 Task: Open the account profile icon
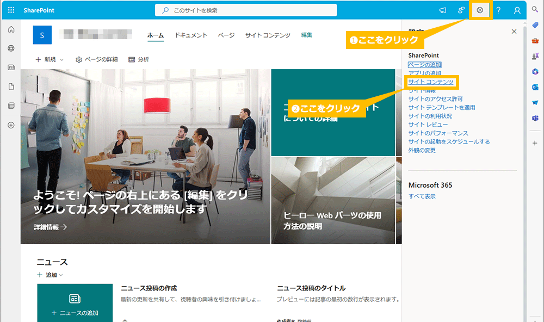click(517, 10)
